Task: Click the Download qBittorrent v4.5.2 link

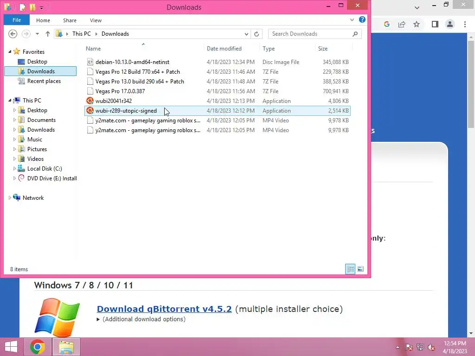Action: [164, 309]
